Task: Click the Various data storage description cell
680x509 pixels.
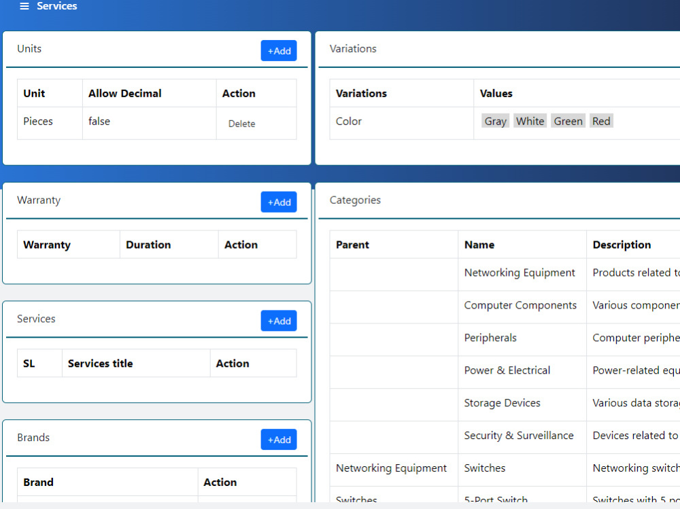Action: pyautogui.click(x=633, y=405)
